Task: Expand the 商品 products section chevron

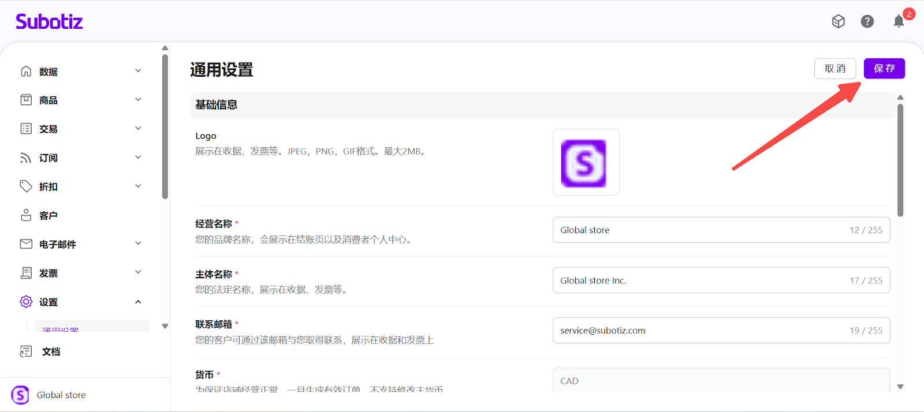Action: [x=138, y=100]
